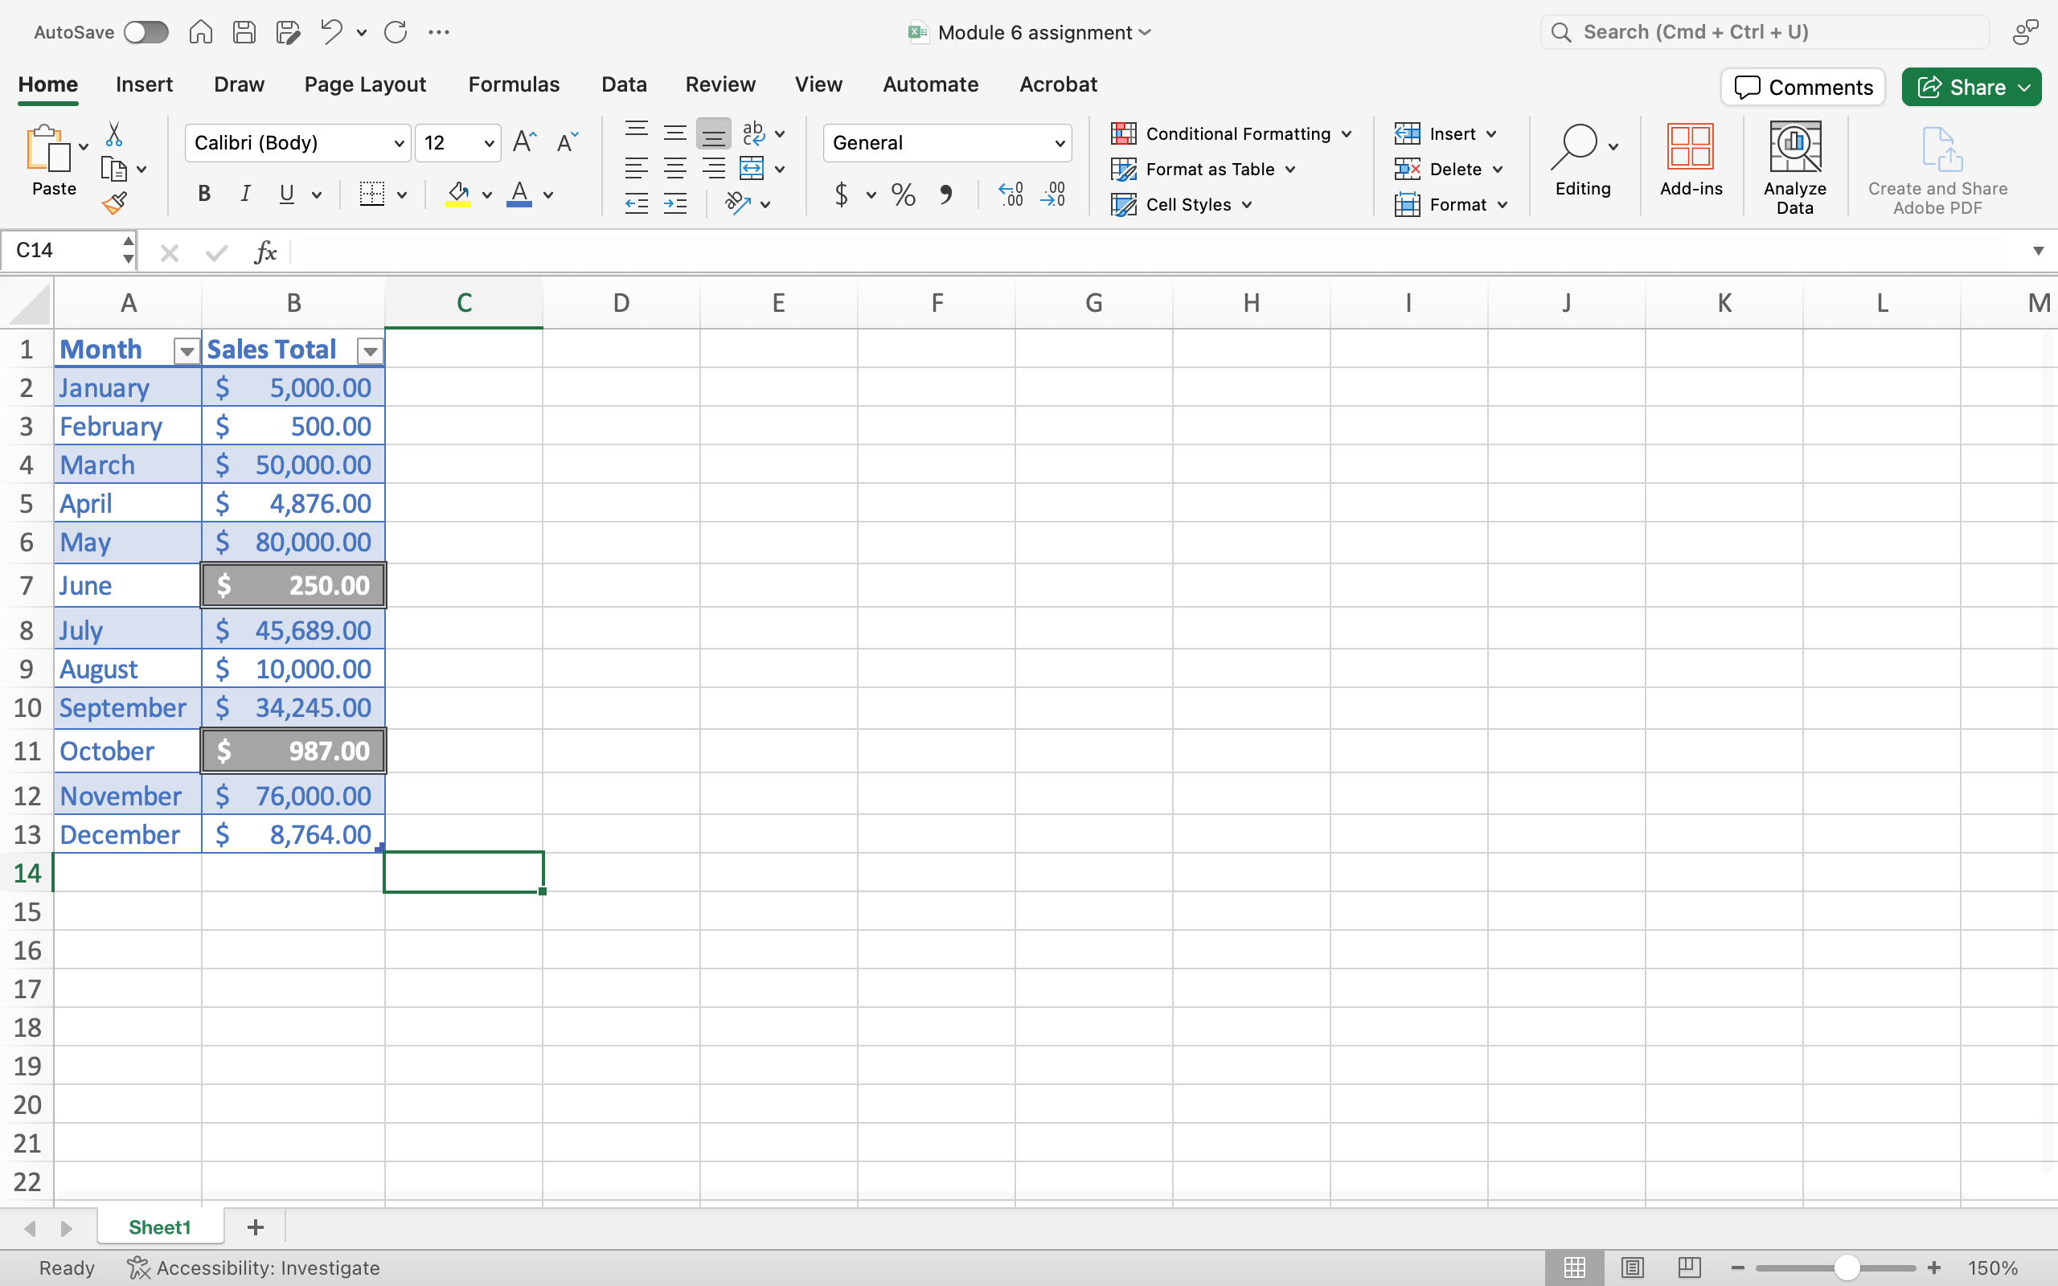This screenshot has height=1286, width=2058.
Task: Click the Paste clipboard icon
Action: 48,149
